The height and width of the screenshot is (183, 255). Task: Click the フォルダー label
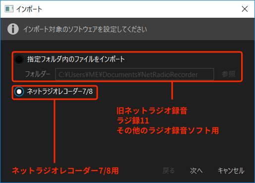38,74
